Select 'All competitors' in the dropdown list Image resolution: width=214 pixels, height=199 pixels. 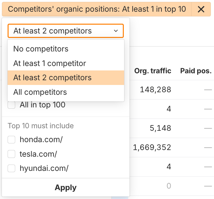tap(40, 92)
